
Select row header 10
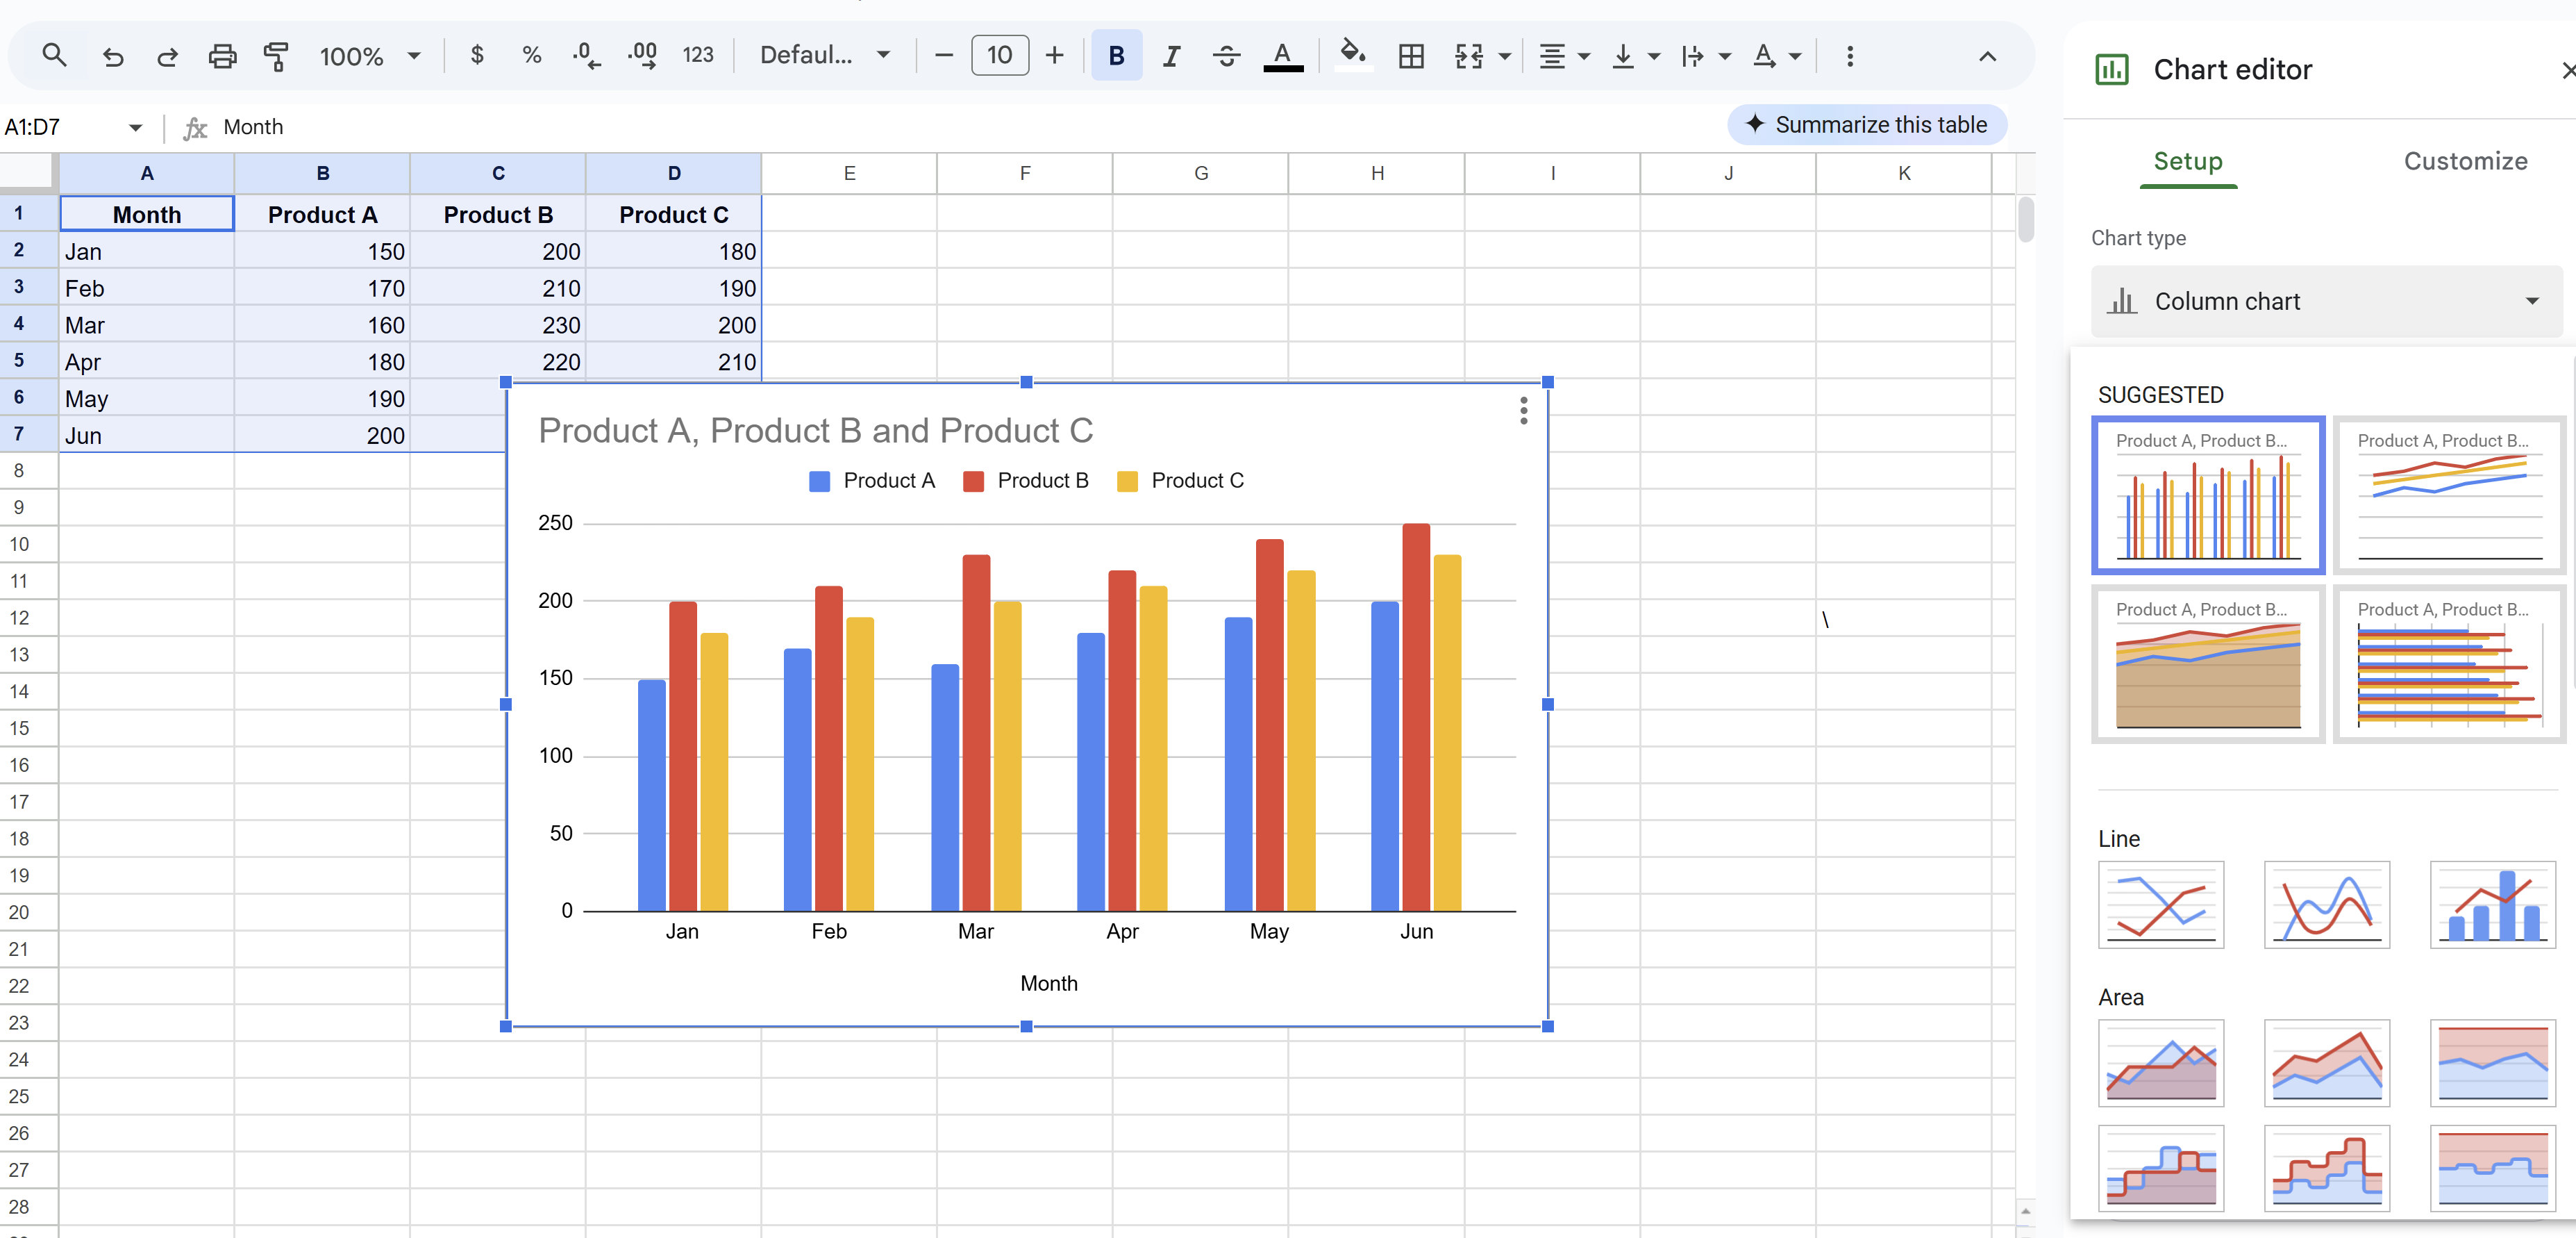coord(20,545)
